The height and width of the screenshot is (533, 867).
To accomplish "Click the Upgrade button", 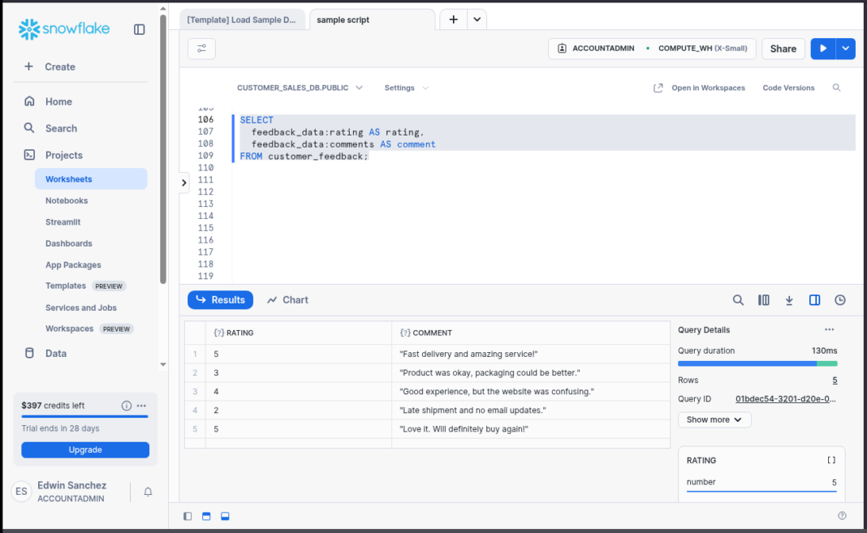I will (x=85, y=449).
